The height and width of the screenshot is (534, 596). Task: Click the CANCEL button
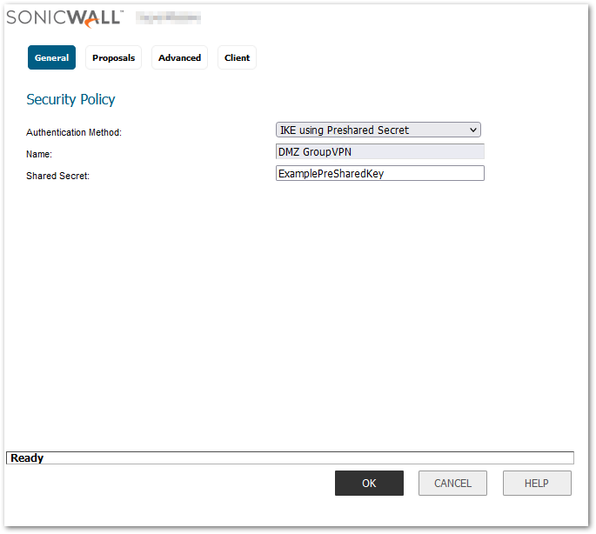452,484
